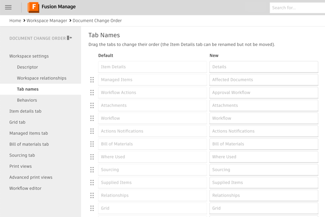Click the Tab Names page heading
Screen dimensions: 325x217
(x=104, y=35)
